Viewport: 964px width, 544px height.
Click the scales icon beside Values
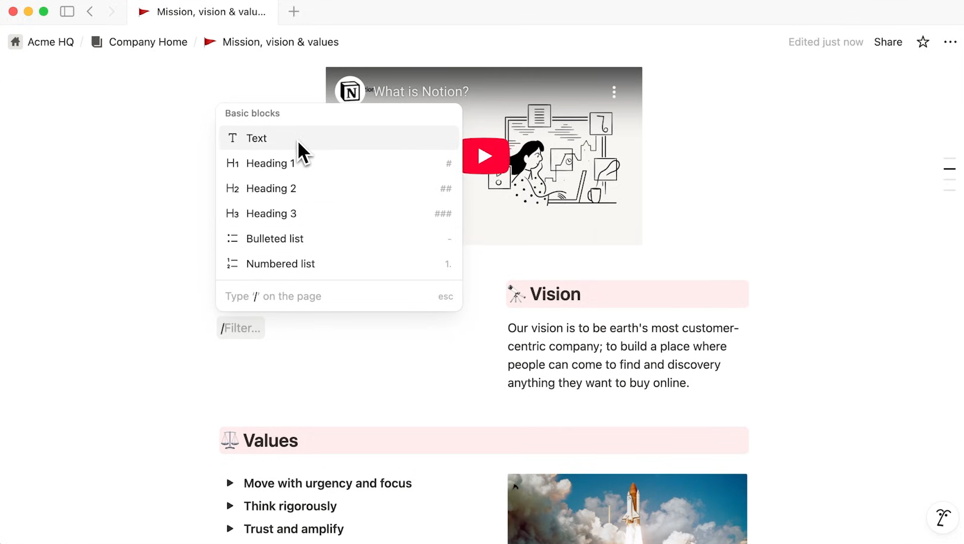(230, 441)
